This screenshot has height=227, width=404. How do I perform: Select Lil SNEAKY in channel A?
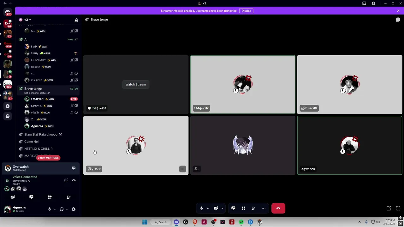coord(51,60)
